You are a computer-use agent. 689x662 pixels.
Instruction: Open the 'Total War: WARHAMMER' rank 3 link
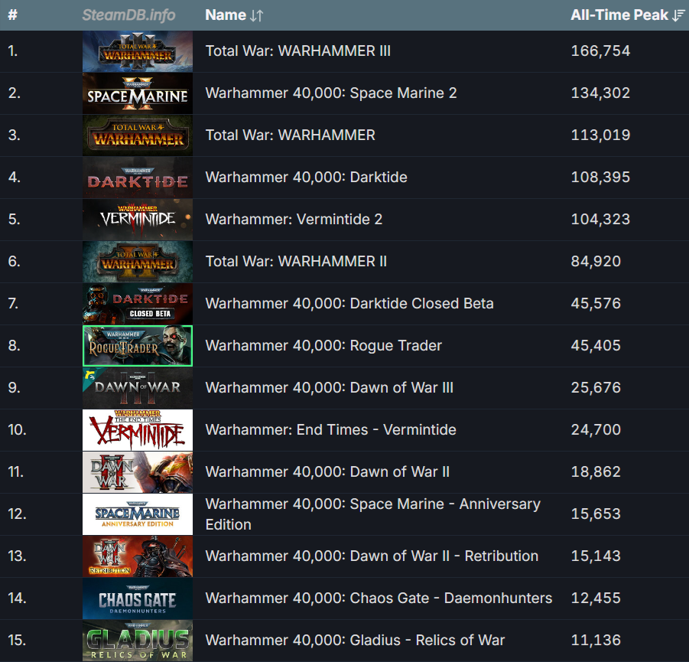(290, 135)
